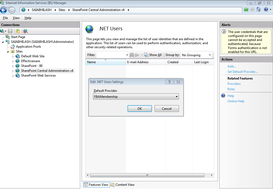
Task: Open the Help menu
Action: coord(28,18)
